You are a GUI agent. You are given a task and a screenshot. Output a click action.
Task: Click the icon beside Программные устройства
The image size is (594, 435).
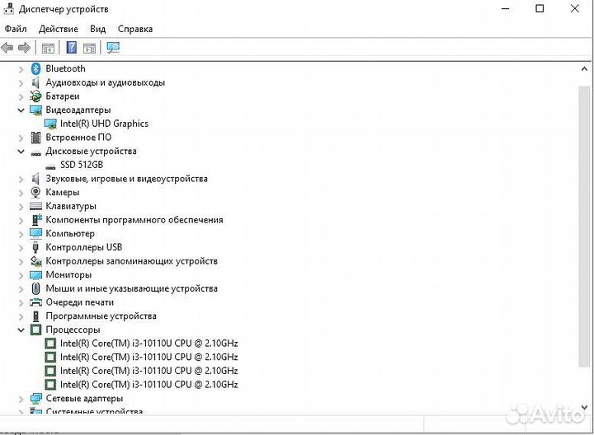click(36, 316)
